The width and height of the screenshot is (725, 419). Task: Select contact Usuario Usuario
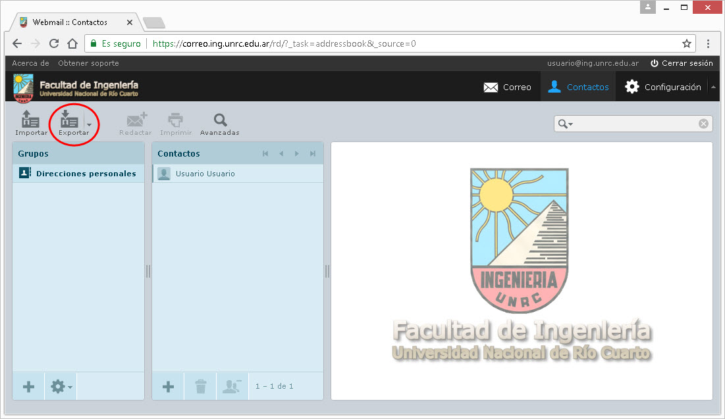click(238, 173)
